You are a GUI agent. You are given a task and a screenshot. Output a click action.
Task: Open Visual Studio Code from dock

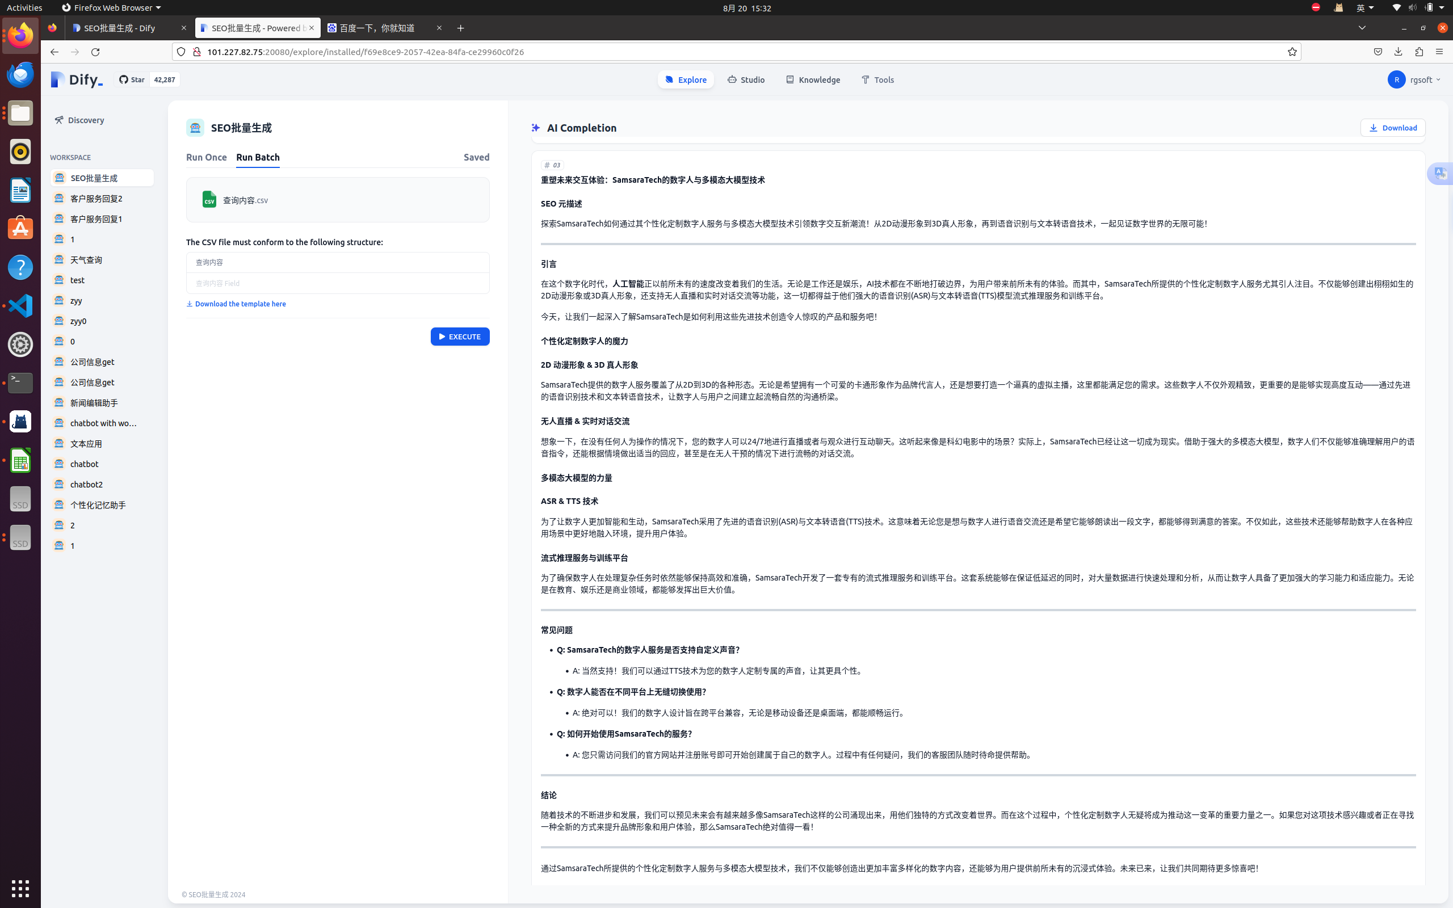[x=20, y=306]
